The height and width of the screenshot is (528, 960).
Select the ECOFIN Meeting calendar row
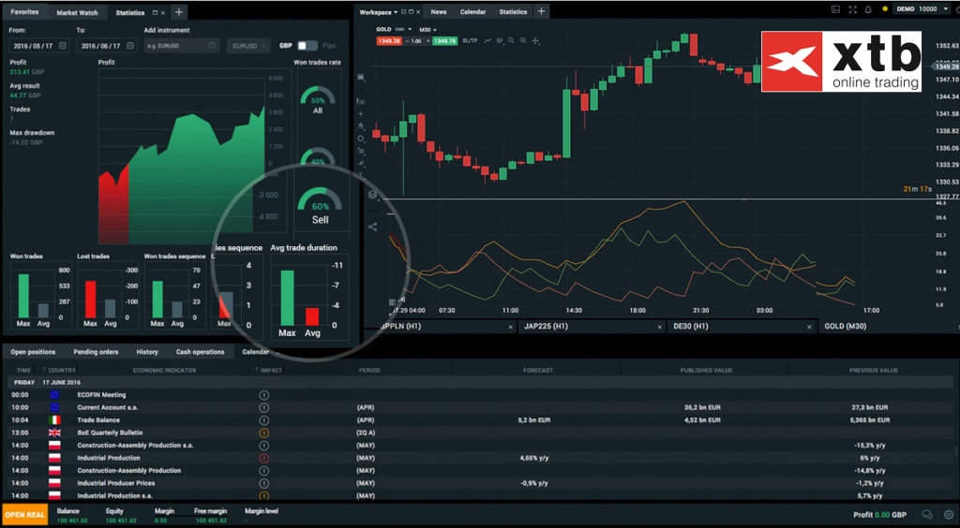481,395
